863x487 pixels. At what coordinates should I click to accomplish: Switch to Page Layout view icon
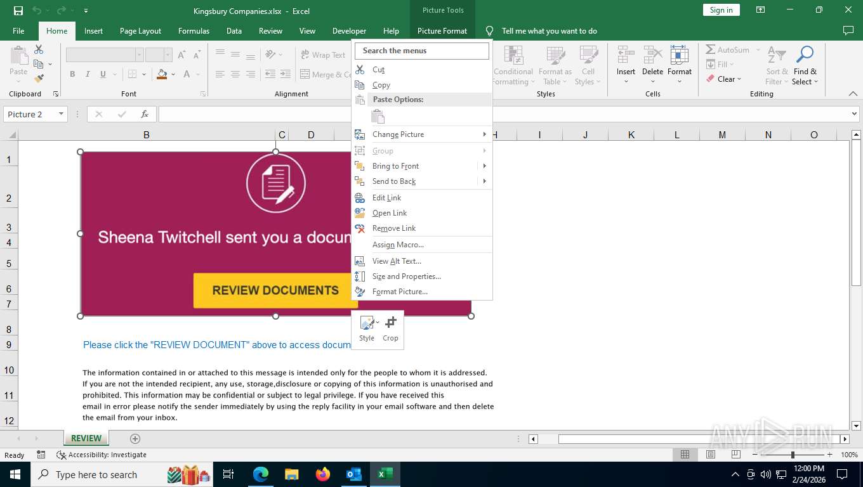(x=711, y=455)
